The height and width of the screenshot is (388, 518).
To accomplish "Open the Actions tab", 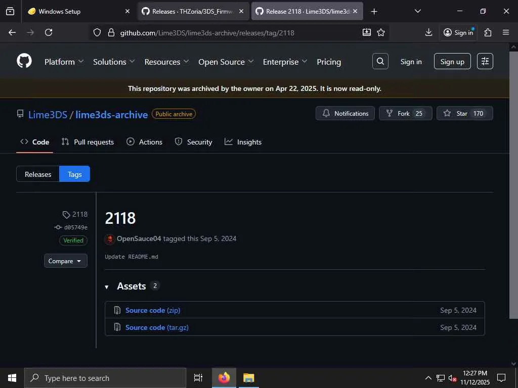I will pos(144,142).
